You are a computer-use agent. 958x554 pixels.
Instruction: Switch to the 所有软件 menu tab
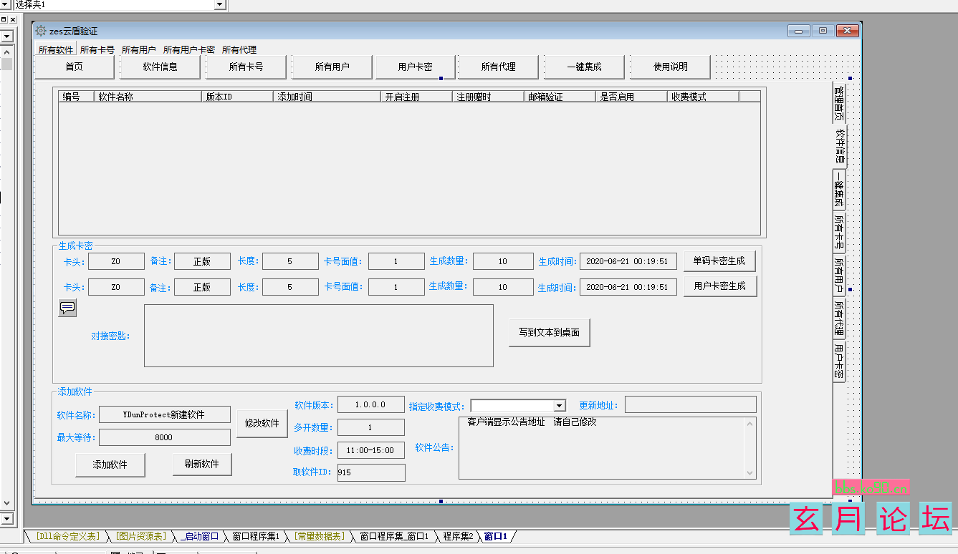point(56,50)
